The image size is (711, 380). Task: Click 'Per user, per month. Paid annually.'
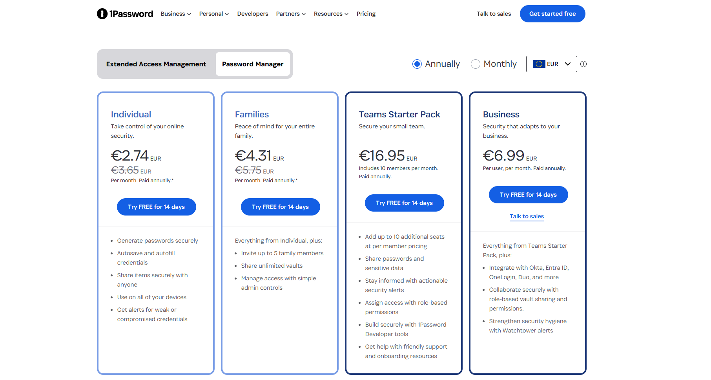(x=524, y=168)
